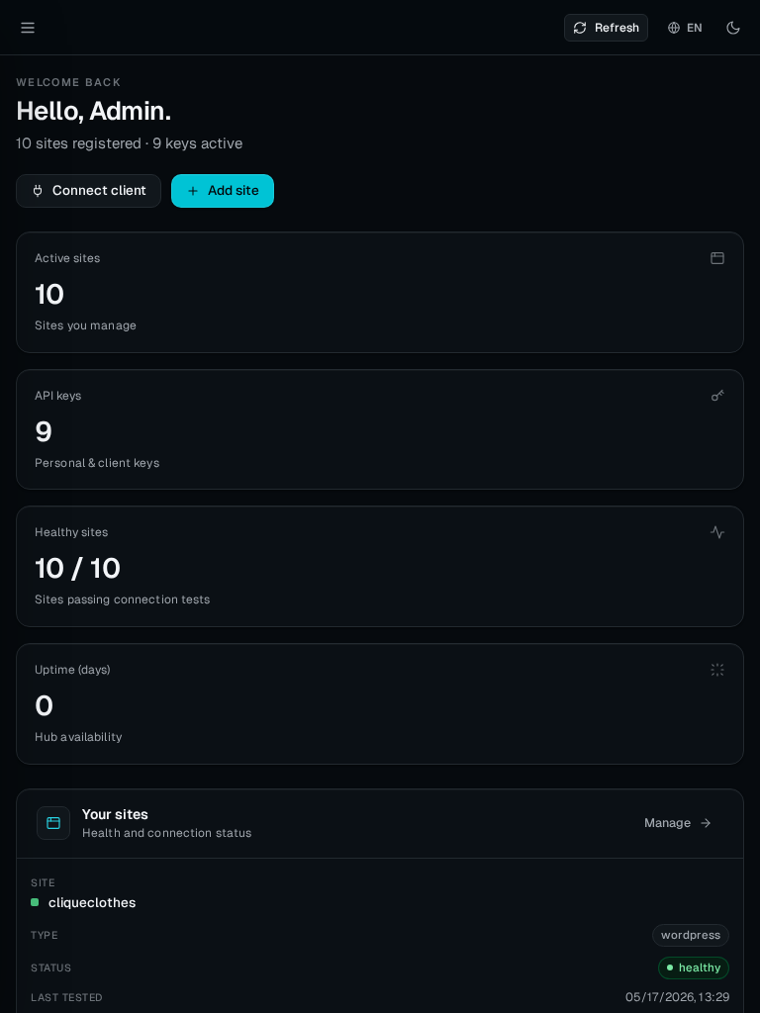Click the Connect client button
This screenshot has width=760, height=1013.
[x=88, y=191]
